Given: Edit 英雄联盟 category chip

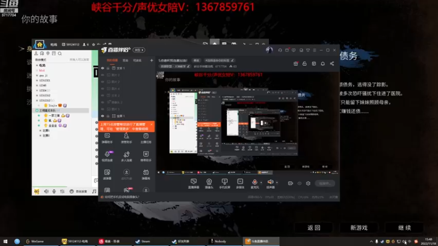Looking at the screenshot, I should 175,66.
